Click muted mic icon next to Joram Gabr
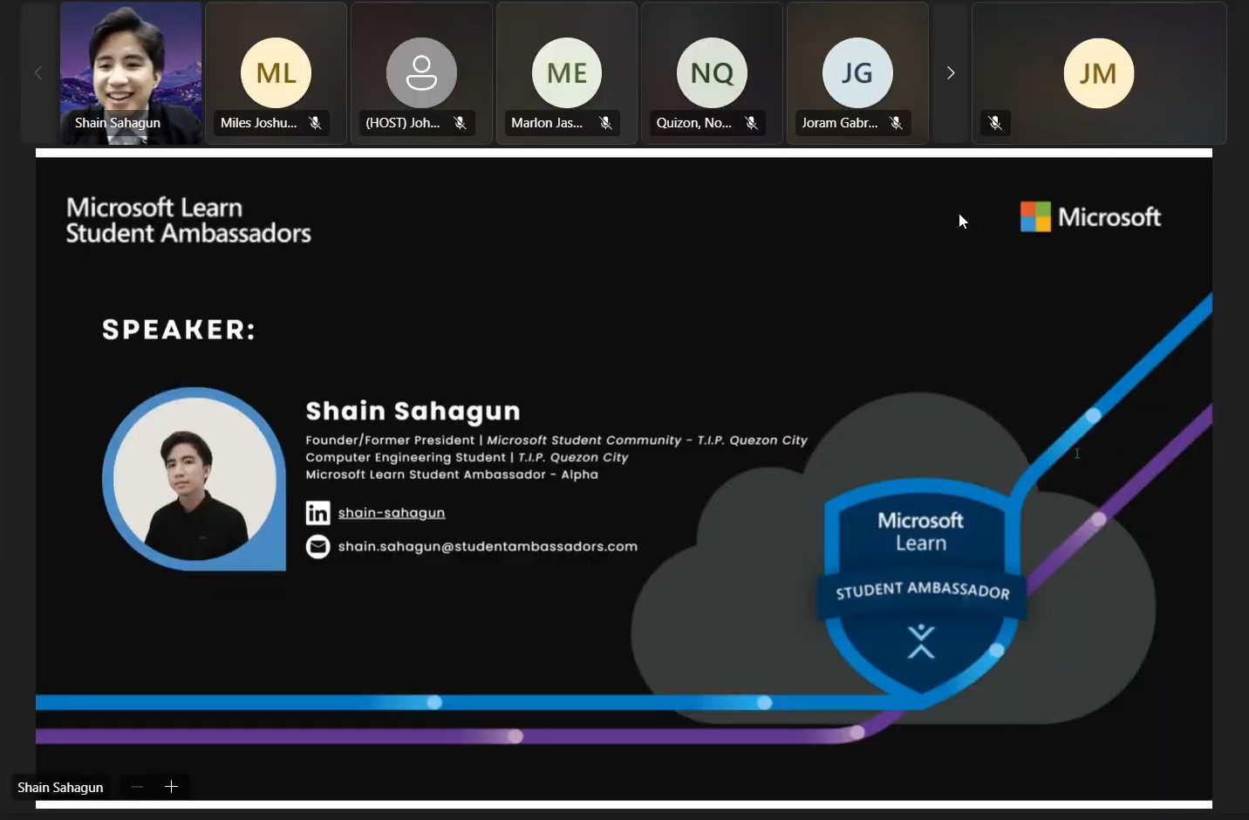 pos(896,123)
